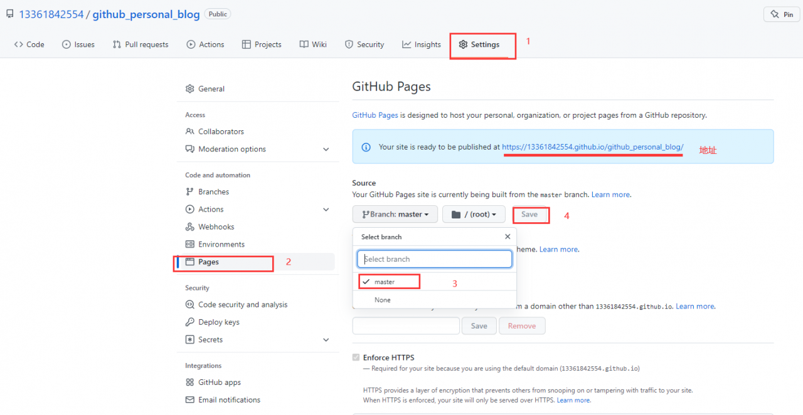Open the Issues tab
The image size is (803, 415).
tap(78, 44)
